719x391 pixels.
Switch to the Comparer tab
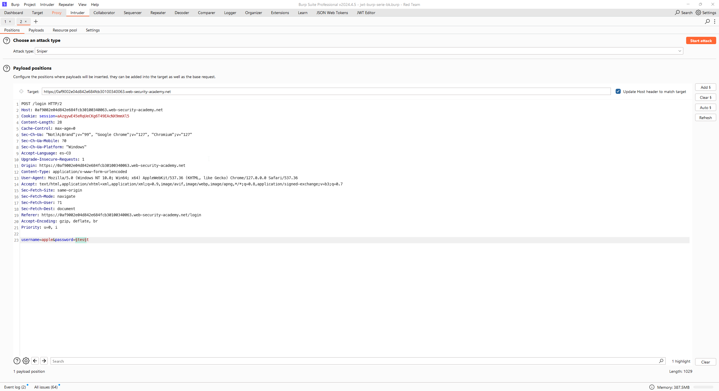206,13
